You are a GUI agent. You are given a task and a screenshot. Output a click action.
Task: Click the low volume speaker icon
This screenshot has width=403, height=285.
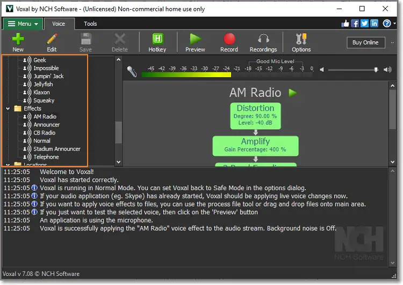point(321,70)
